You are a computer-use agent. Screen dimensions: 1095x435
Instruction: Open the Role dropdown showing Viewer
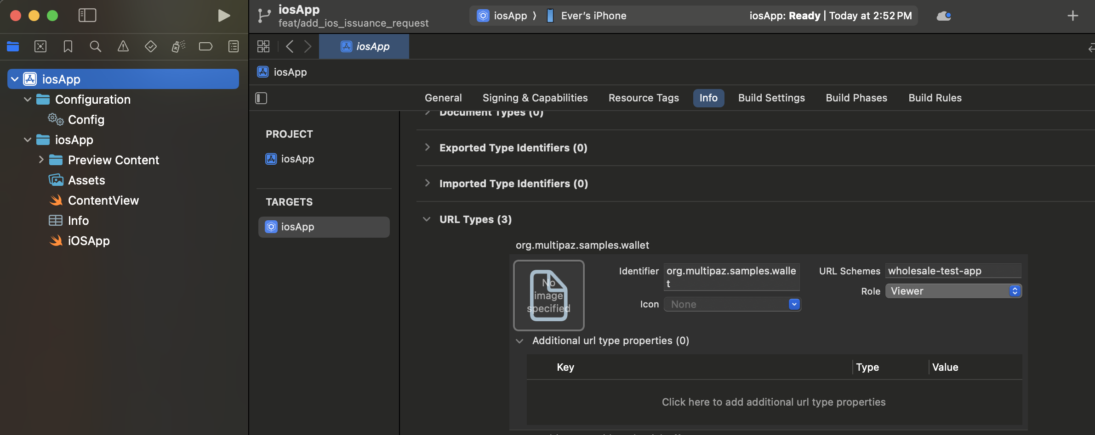(x=953, y=290)
